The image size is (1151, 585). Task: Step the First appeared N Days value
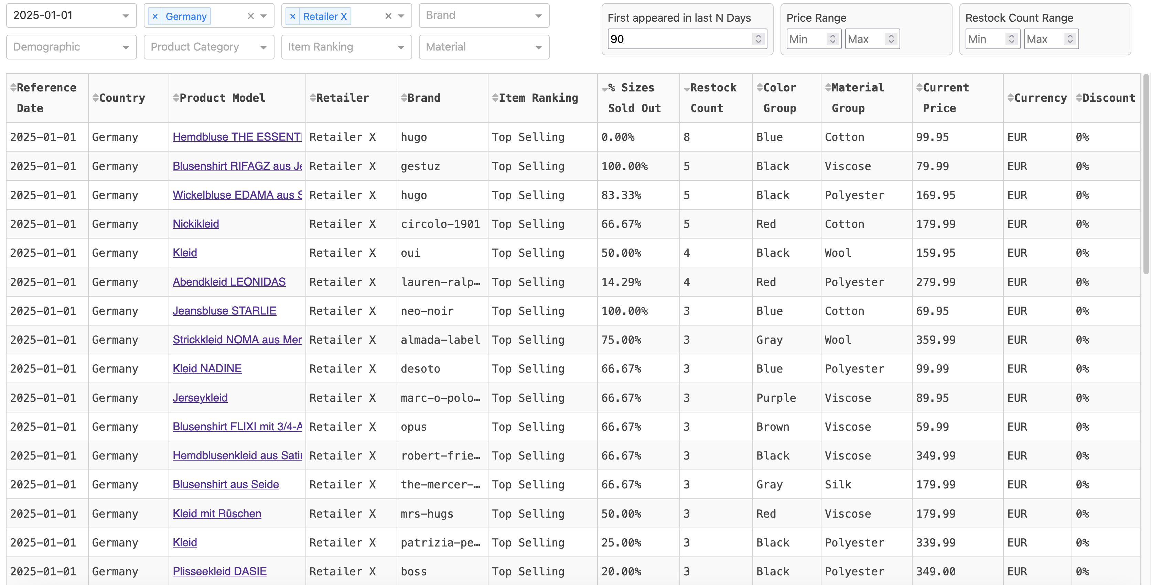(758, 39)
